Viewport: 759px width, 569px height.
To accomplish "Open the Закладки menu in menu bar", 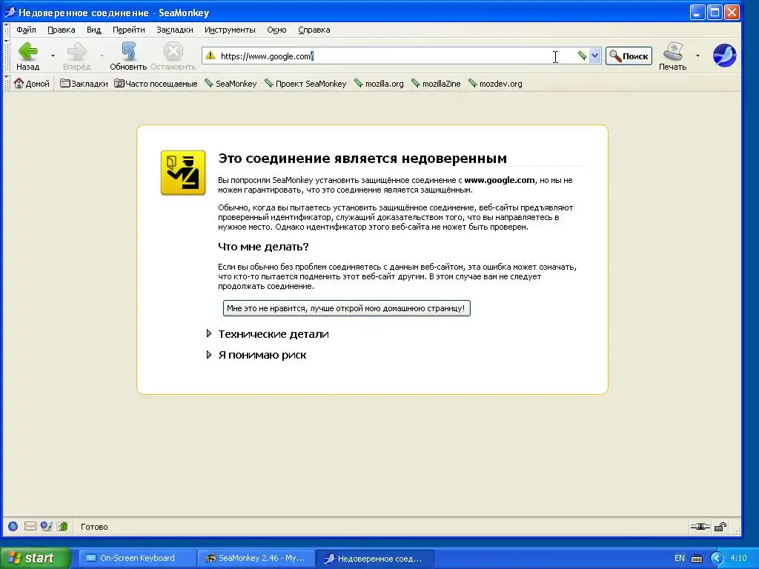I will click(175, 30).
